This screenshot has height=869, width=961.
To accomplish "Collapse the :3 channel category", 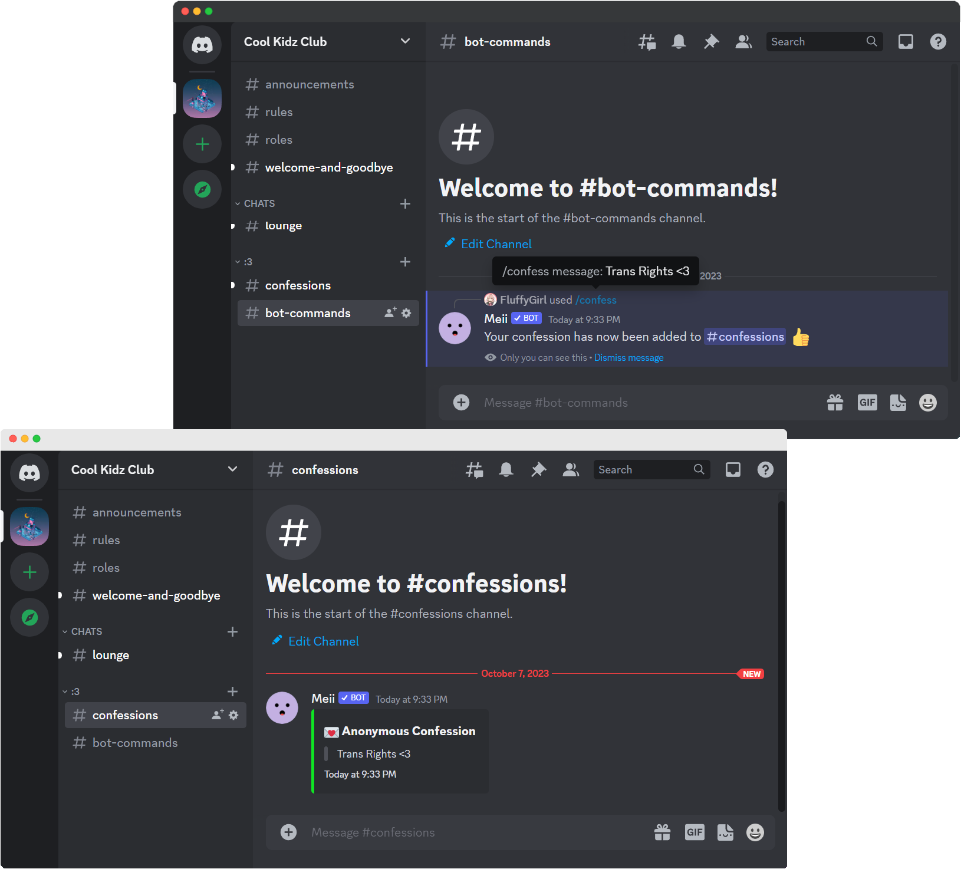I will [x=75, y=691].
